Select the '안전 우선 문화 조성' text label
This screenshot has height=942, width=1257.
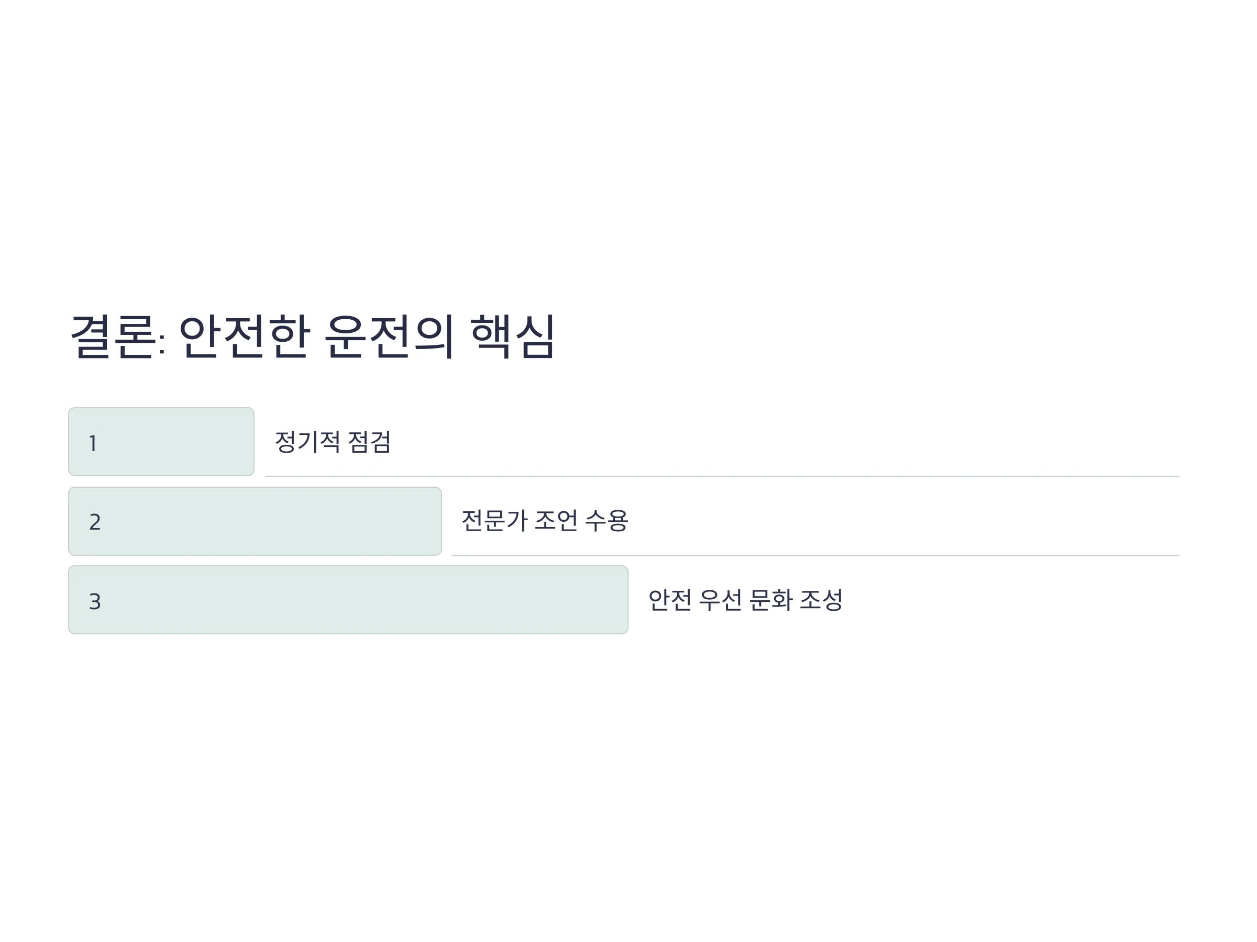click(x=746, y=600)
